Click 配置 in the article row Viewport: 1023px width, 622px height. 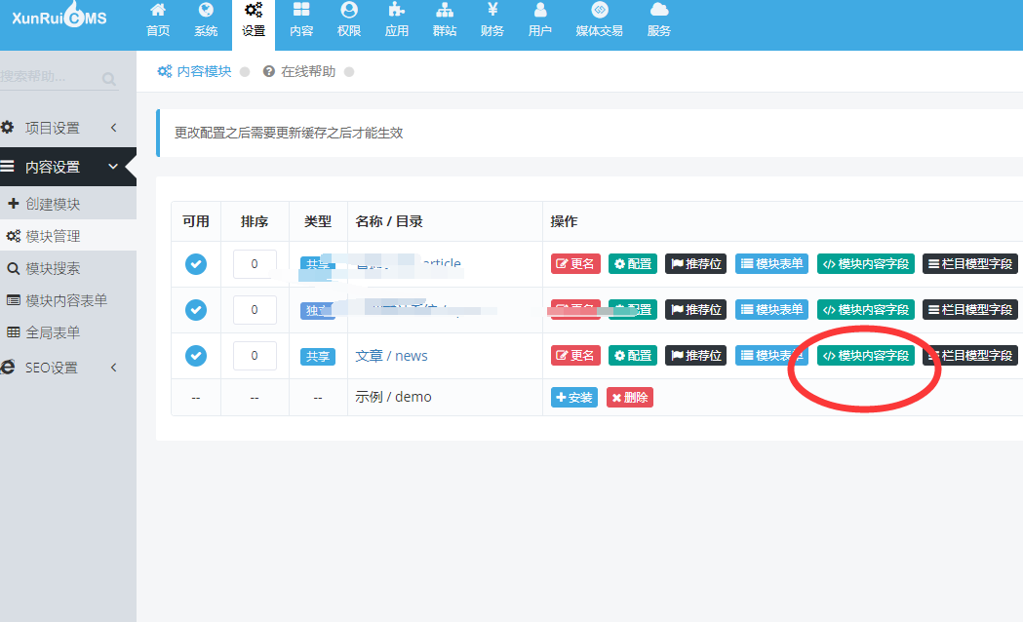pyautogui.click(x=633, y=264)
